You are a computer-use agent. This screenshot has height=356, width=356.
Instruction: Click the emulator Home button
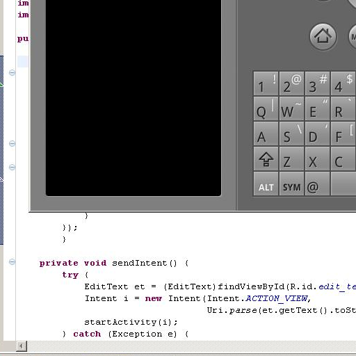point(323,37)
